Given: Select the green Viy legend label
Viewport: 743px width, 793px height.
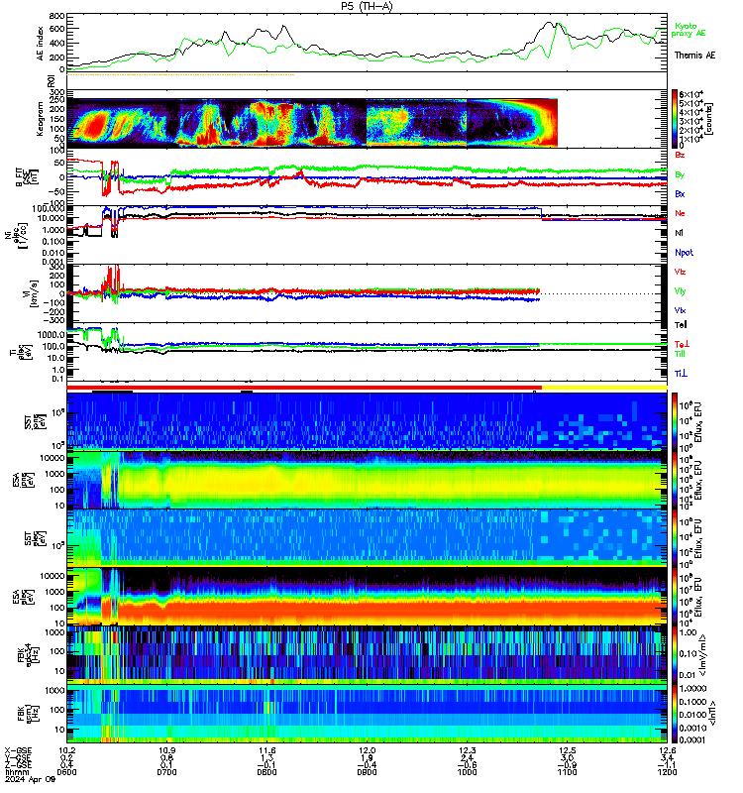Looking at the screenshot, I should 680,291.
